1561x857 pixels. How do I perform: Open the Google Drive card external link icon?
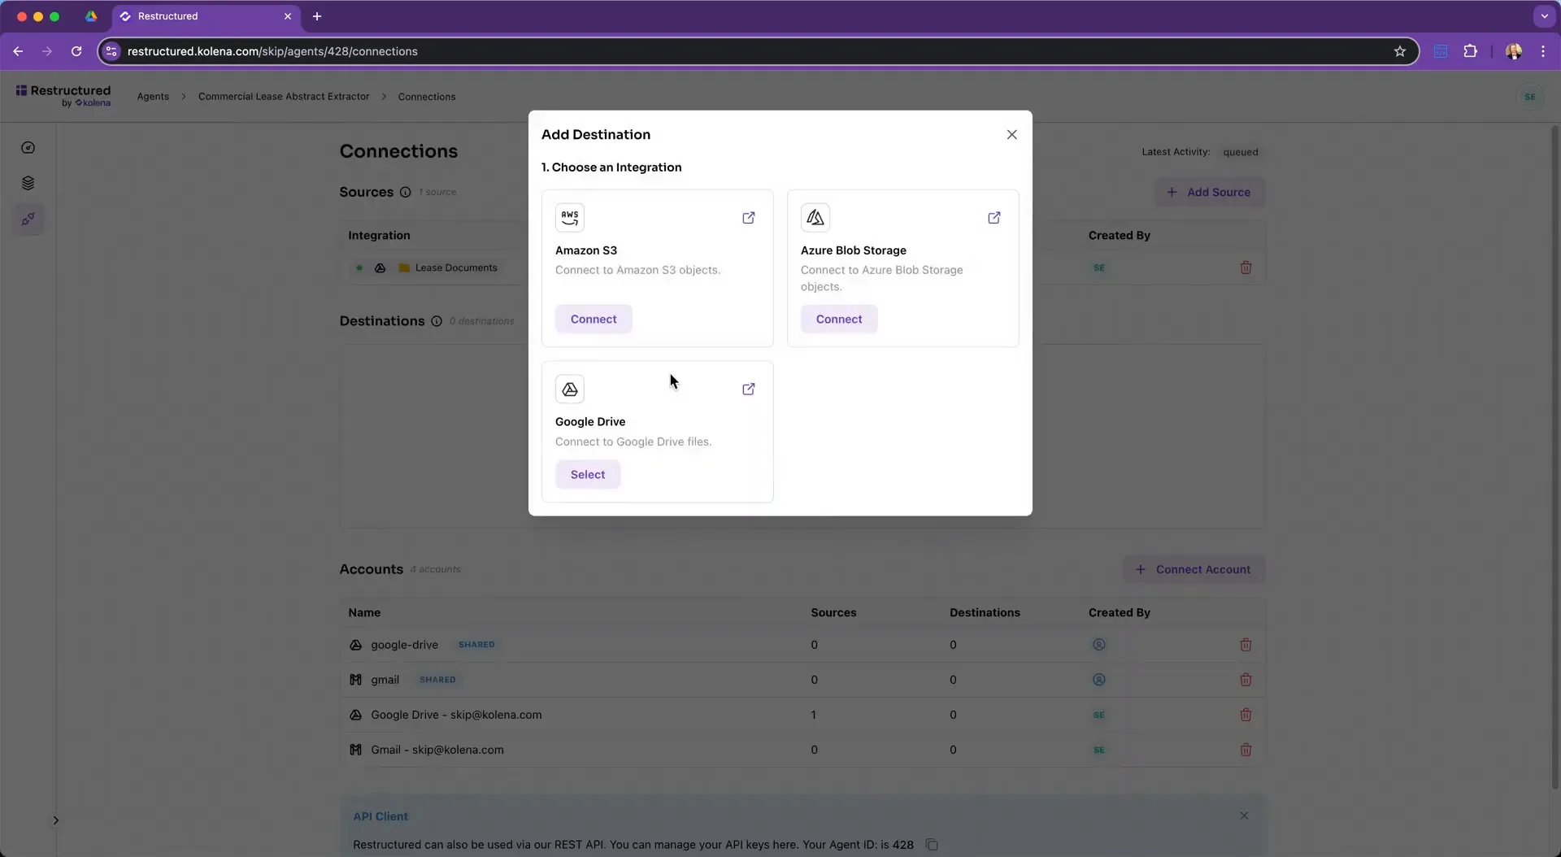[749, 389]
